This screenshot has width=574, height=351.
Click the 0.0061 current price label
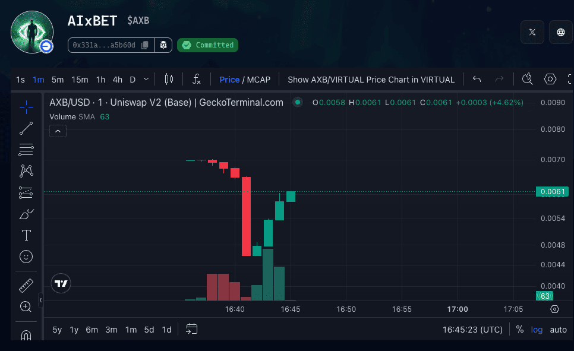pos(552,191)
